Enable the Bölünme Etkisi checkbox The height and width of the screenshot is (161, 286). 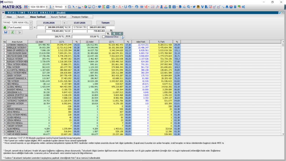click(104, 37)
